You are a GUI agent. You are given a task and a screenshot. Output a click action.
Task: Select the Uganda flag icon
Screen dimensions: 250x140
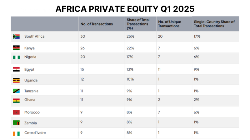click(16, 80)
